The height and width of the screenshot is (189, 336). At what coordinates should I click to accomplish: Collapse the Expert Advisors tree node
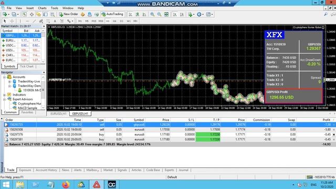(x=4, y=99)
